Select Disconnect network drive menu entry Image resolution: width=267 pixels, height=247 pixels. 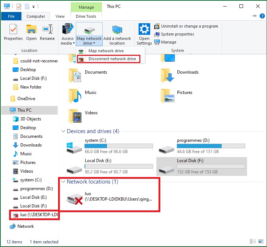point(108,59)
